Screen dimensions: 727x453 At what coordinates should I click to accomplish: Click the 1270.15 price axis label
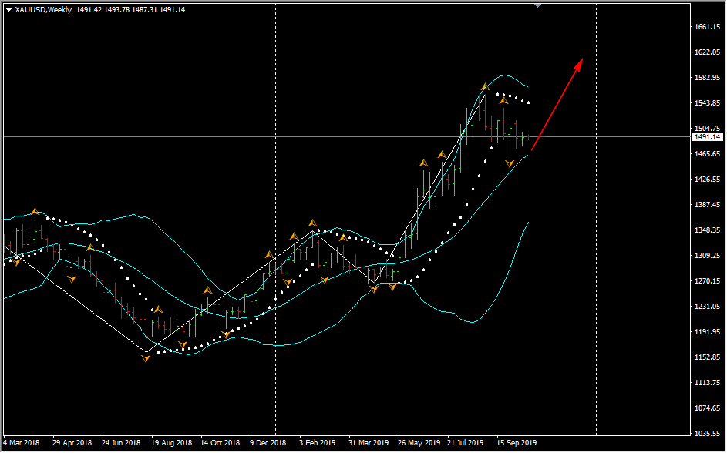click(707, 281)
